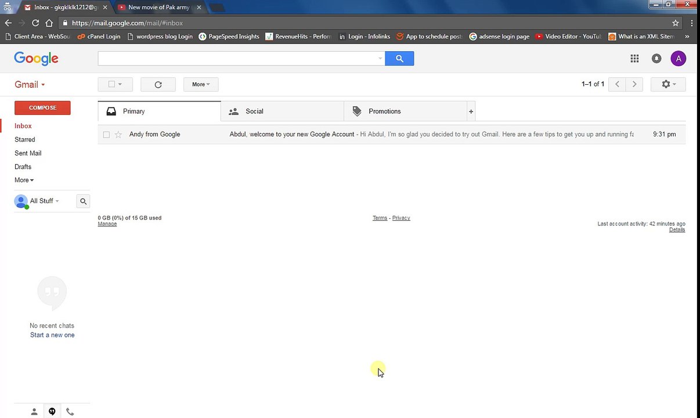The width and height of the screenshot is (700, 418).
Task: Click the add tab plus icon
Action: tap(471, 111)
